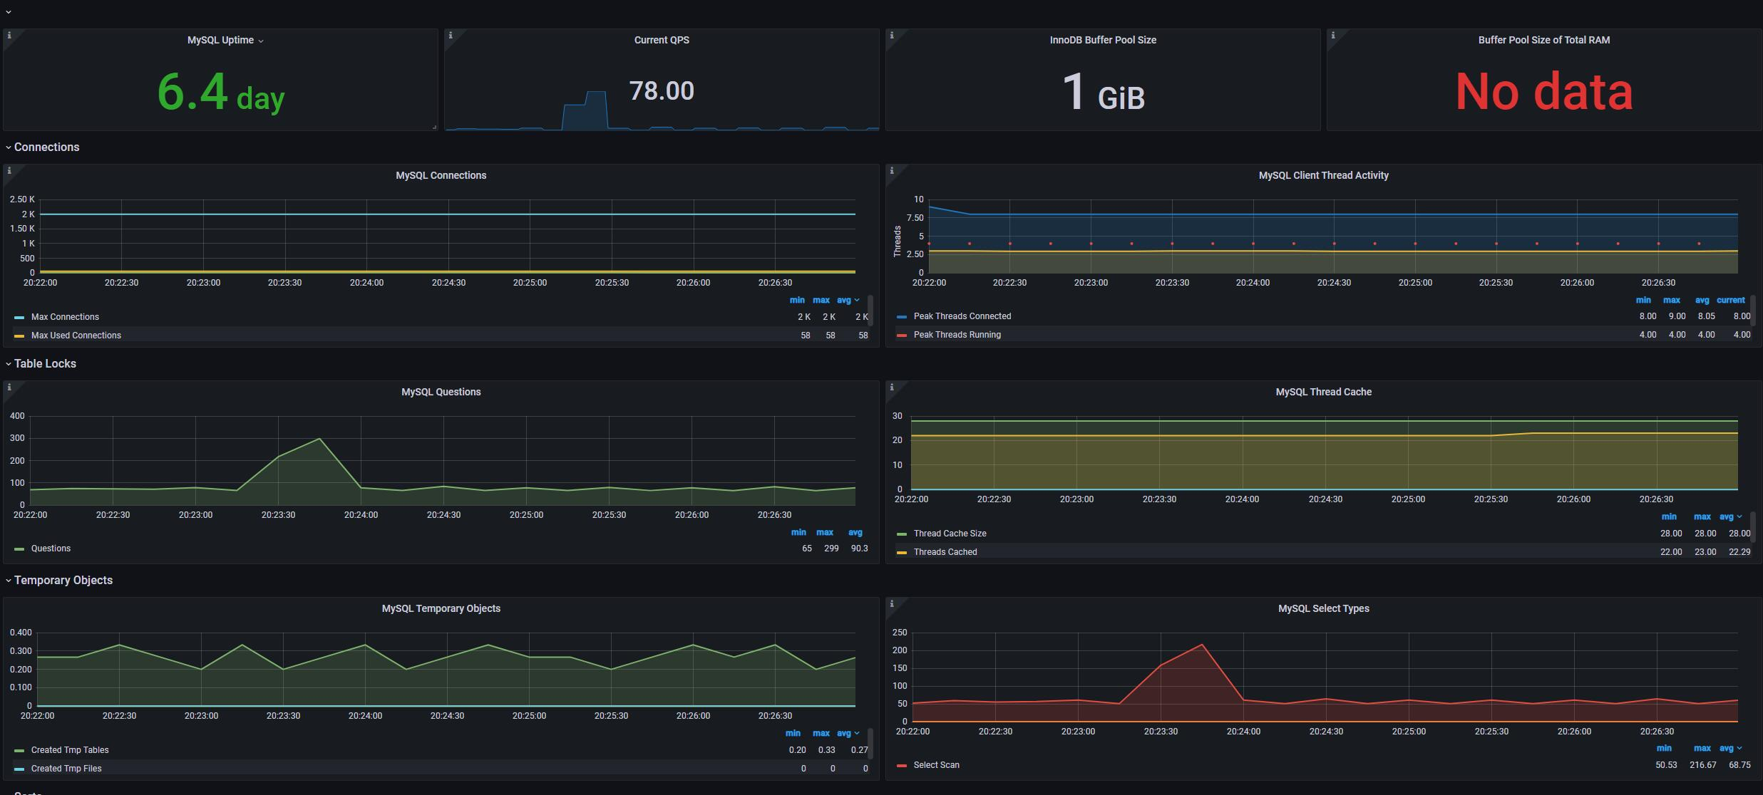Collapse the Temporary Objects row
1763x795 pixels.
[x=63, y=581]
